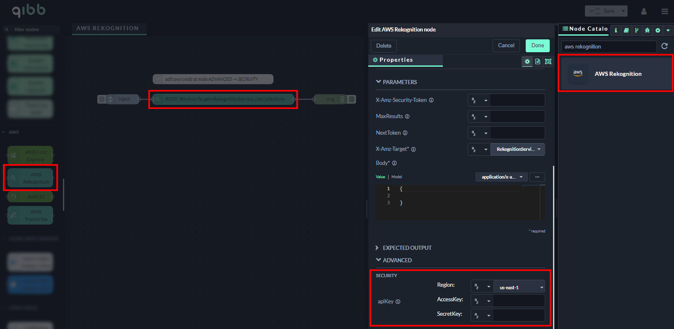Viewport: 674px width, 329px height.
Task: Open node description document icon
Action: pos(538,61)
